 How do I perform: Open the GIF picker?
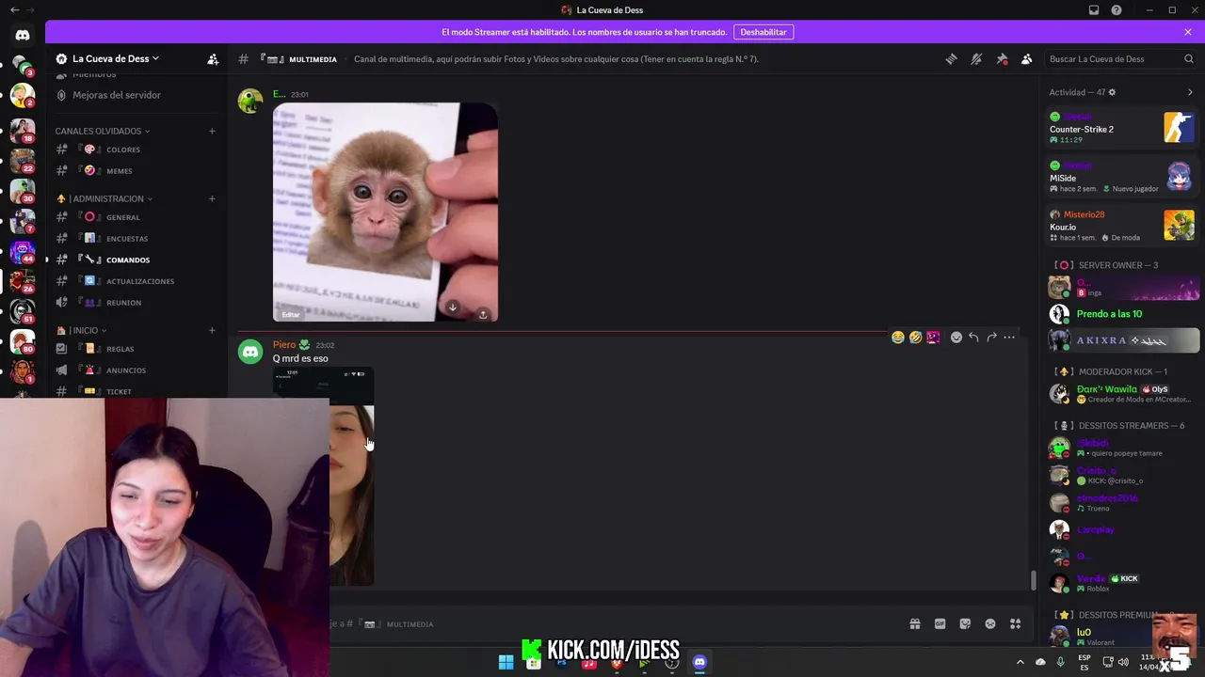pyautogui.click(x=940, y=623)
